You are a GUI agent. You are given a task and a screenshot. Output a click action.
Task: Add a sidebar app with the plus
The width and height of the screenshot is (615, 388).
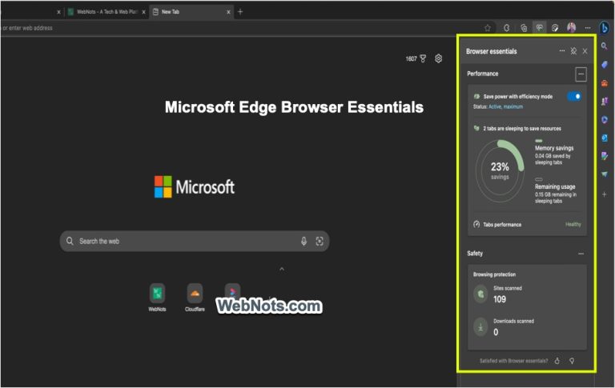605,194
